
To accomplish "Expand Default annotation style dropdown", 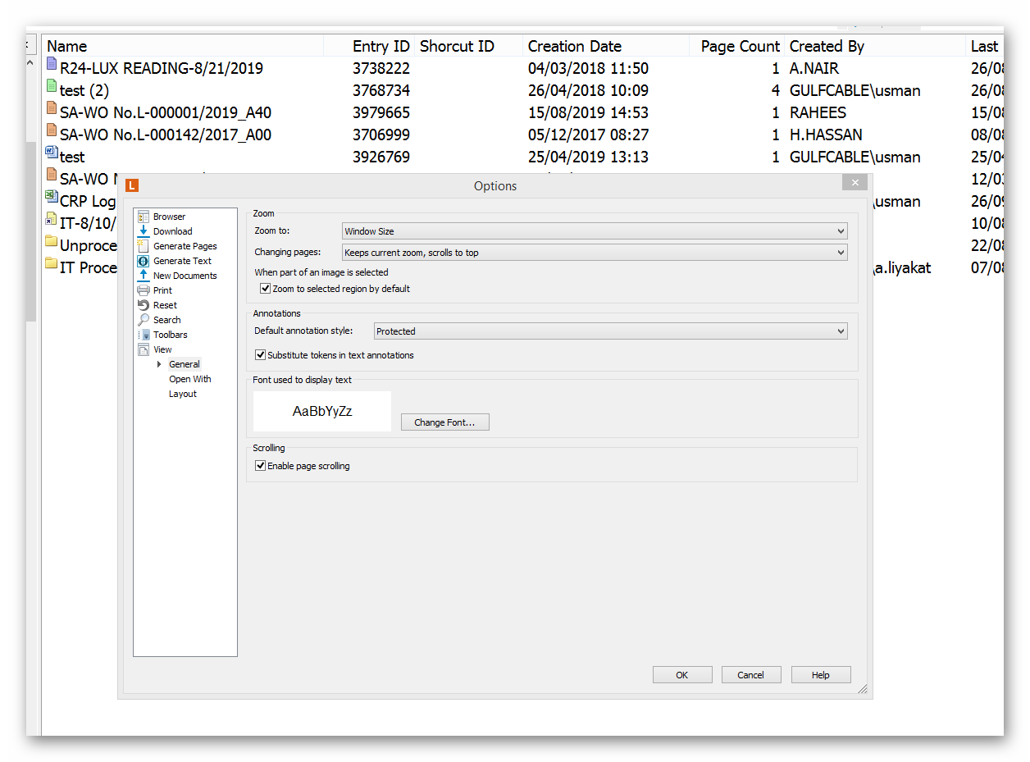I will click(x=610, y=331).
